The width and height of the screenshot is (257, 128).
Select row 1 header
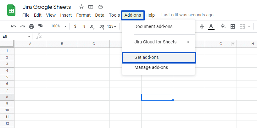7,51
